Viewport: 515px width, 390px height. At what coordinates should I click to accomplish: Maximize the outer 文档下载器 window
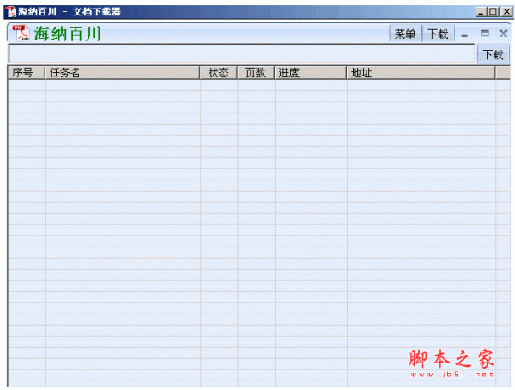pyautogui.click(x=493, y=12)
